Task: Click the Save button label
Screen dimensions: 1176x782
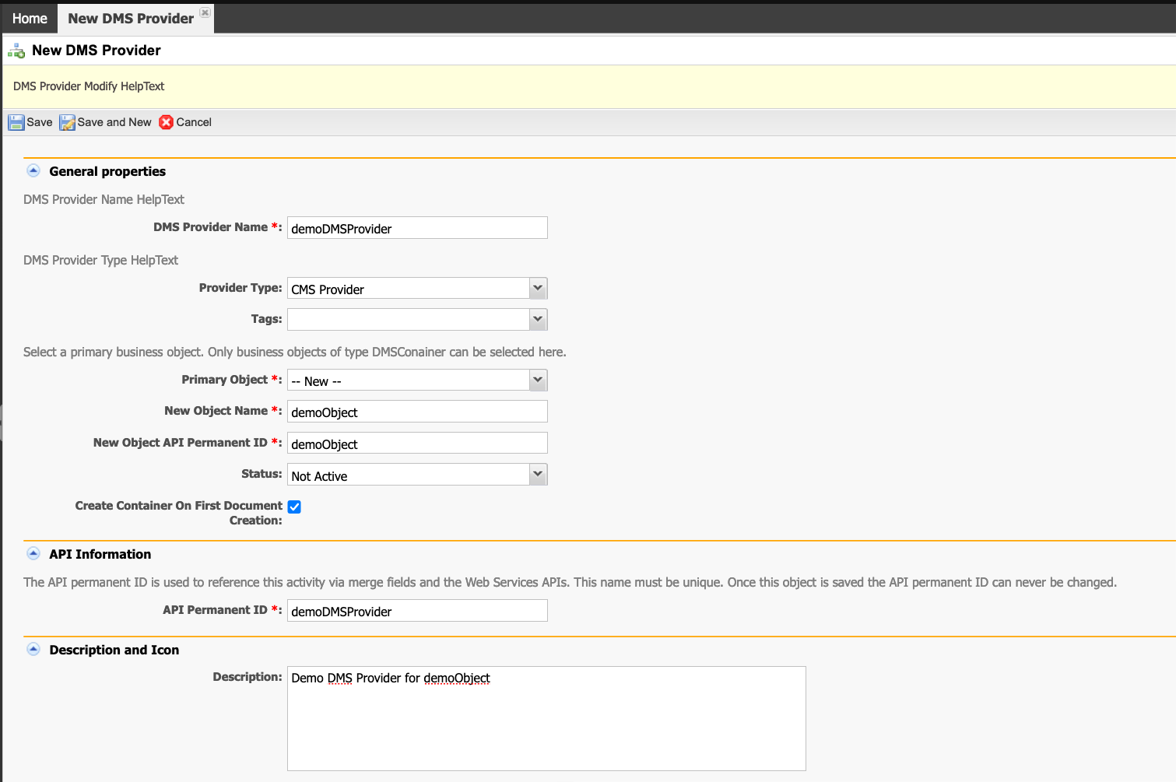Action: pyautogui.click(x=40, y=122)
